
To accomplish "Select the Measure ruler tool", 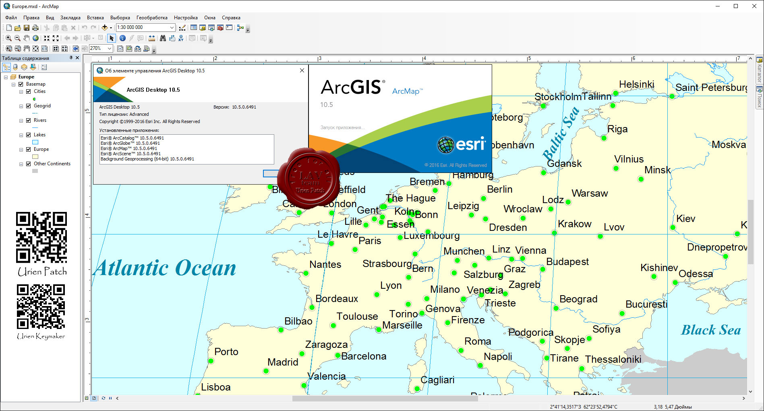I will click(152, 38).
